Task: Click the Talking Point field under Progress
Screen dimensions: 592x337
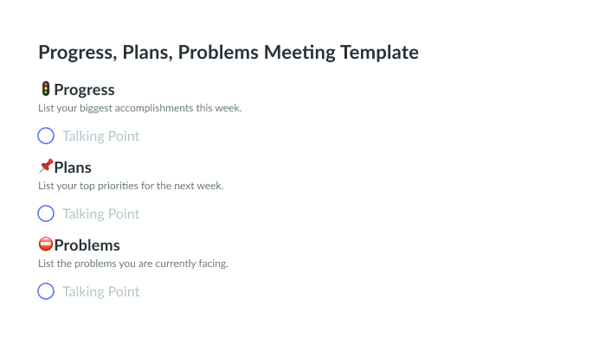Action: coord(100,136)
